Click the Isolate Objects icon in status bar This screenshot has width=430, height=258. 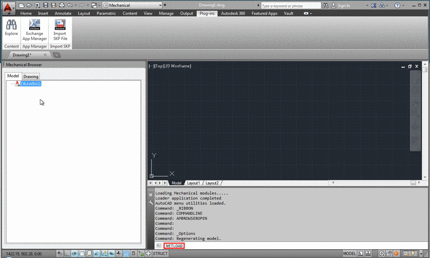413,253
